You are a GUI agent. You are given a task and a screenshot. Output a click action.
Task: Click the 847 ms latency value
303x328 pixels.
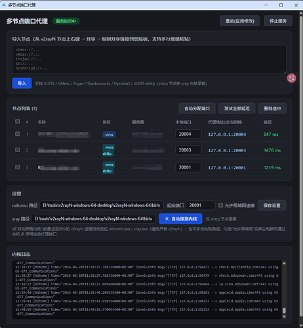pos(271,134)
